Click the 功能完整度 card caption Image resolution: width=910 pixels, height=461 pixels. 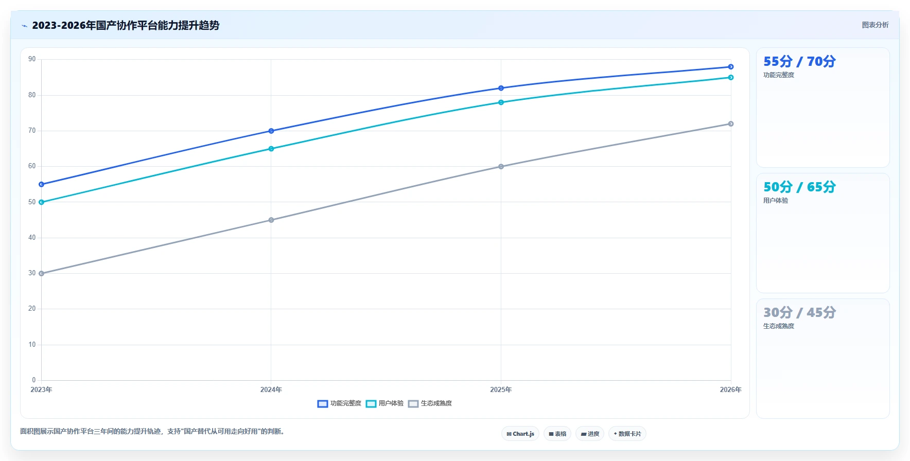coord(778,75)
